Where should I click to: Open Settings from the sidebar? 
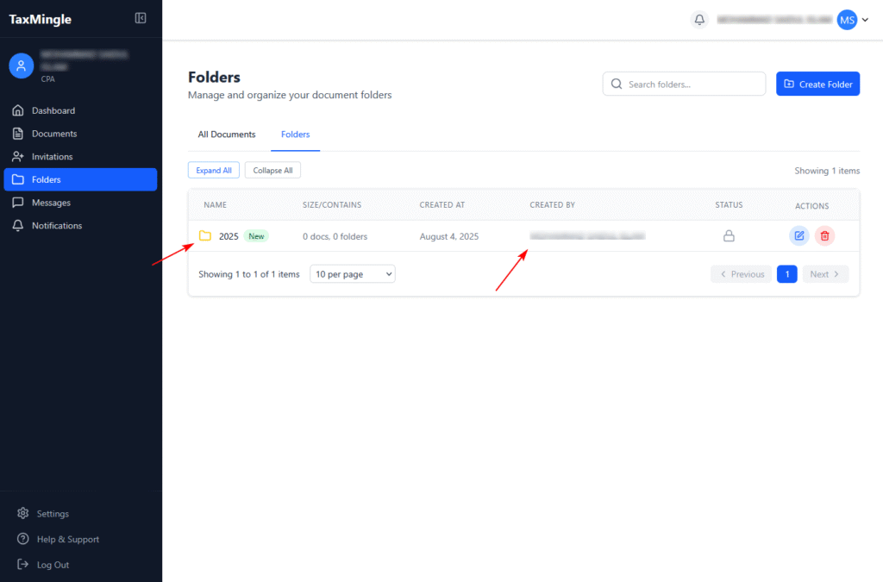tap(52, 514)
